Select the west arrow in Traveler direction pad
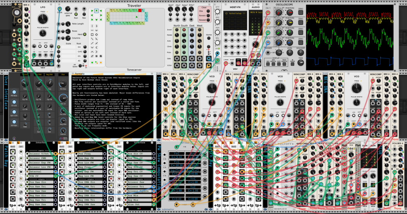The width and height of the screenshot is (407, 214). [x=92, y=15]
